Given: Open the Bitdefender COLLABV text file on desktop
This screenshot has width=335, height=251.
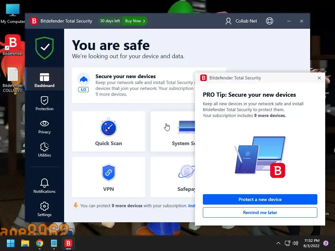Looking at the screenshot, I should point(13,80).
